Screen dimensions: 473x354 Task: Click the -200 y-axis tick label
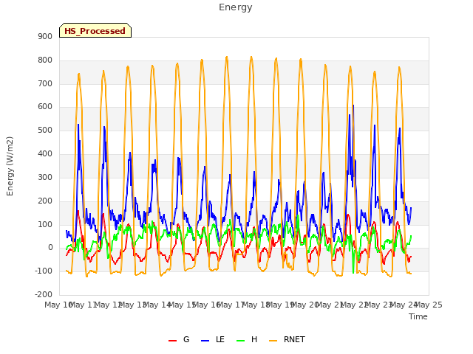click(x=44, y=294)
